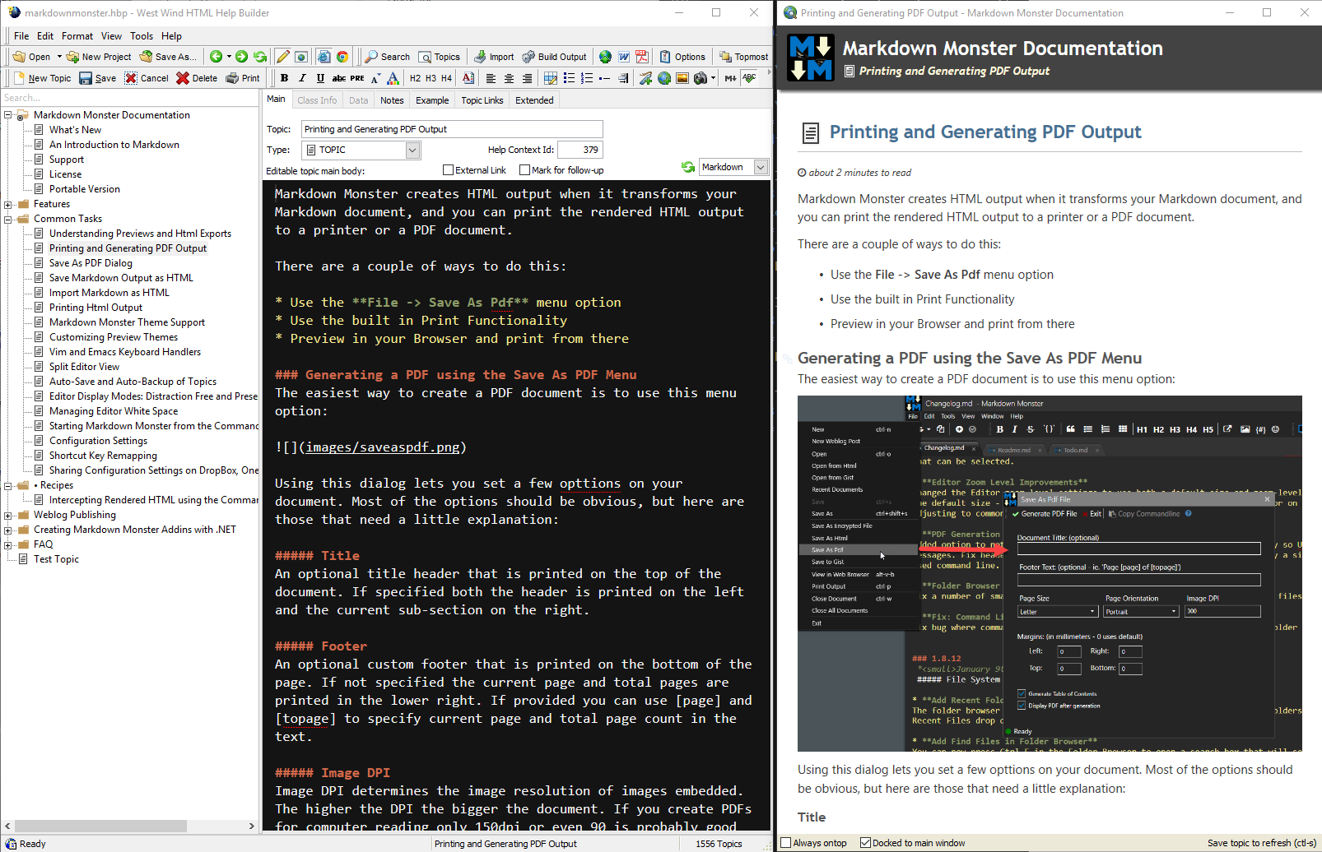Click the insert image picture icon
Image resolution: width=1322 pixels, height=852 pixels.
coord(682,78)
